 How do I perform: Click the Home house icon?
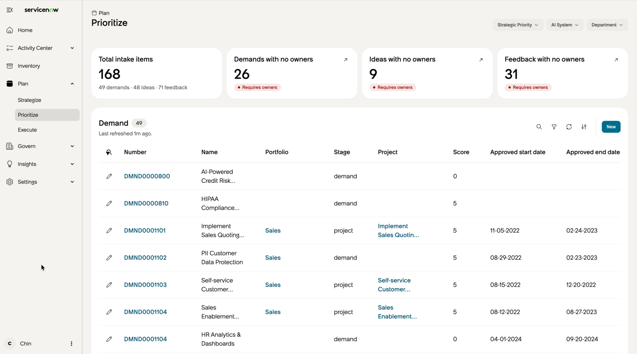click(x=10, y=30)
